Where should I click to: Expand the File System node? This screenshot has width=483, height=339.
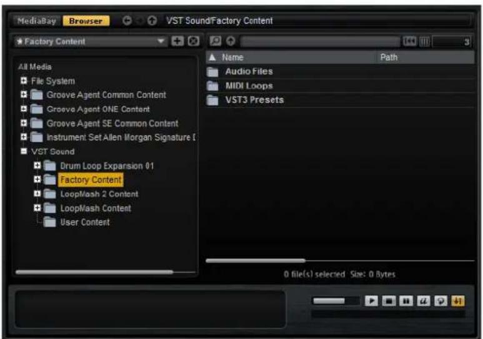point(24,81)
